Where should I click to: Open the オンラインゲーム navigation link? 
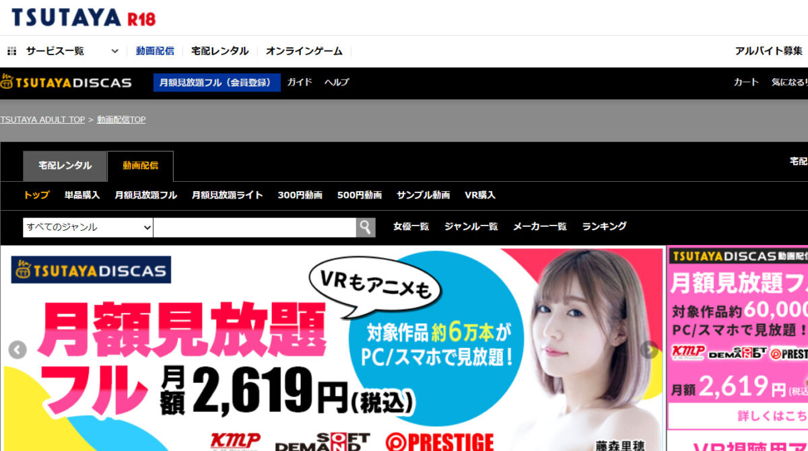coord(304,51)
